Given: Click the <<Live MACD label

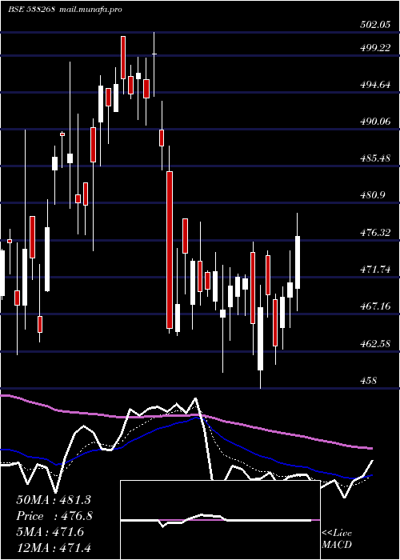Looking at the screenshot, I should [337, 538].
